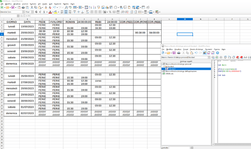Click the #VALORE! header cell

click(x=56, y=22)
